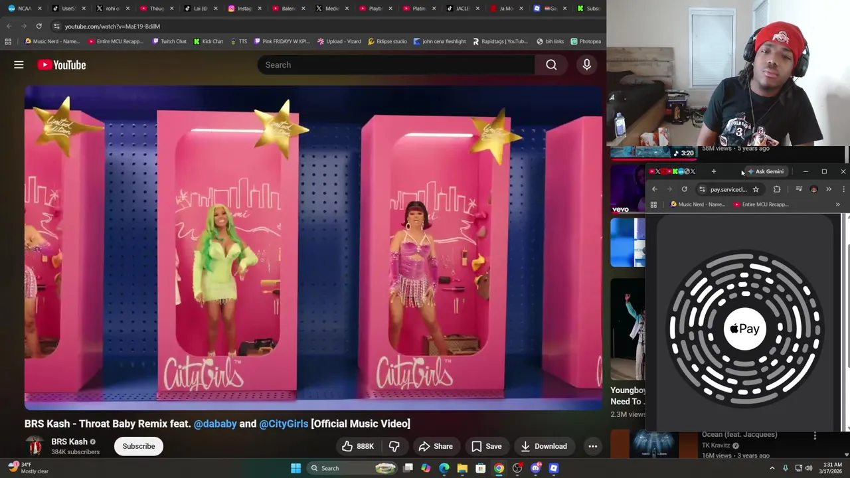Open a new tab in the small browser window

coord(713,171)
